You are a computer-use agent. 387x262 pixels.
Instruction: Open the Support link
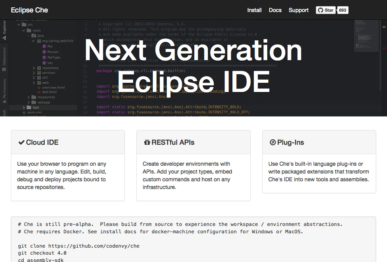point(298,10)
